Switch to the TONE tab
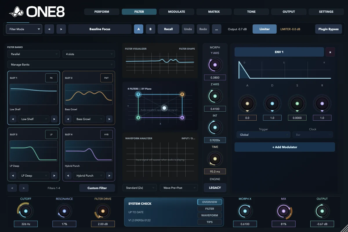 point(251,12)
